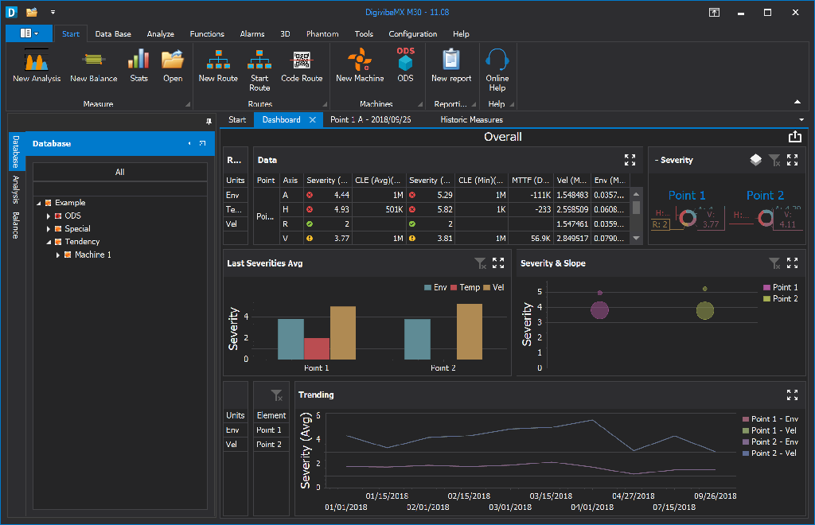The image size is (815, 525).
Task: Toggle the pin above the Database panel
Action: click(x=209, y=122)
